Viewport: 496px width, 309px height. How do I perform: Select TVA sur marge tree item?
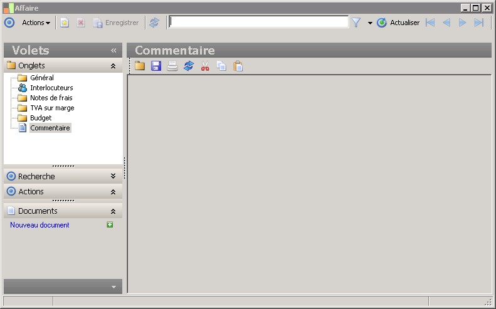[52, 108]
